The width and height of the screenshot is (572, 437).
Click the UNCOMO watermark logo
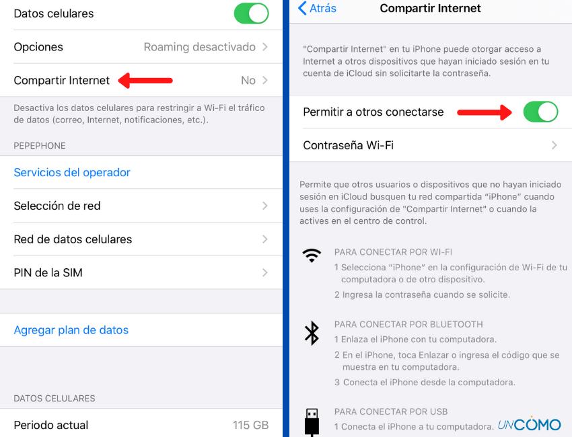[529, 424]
